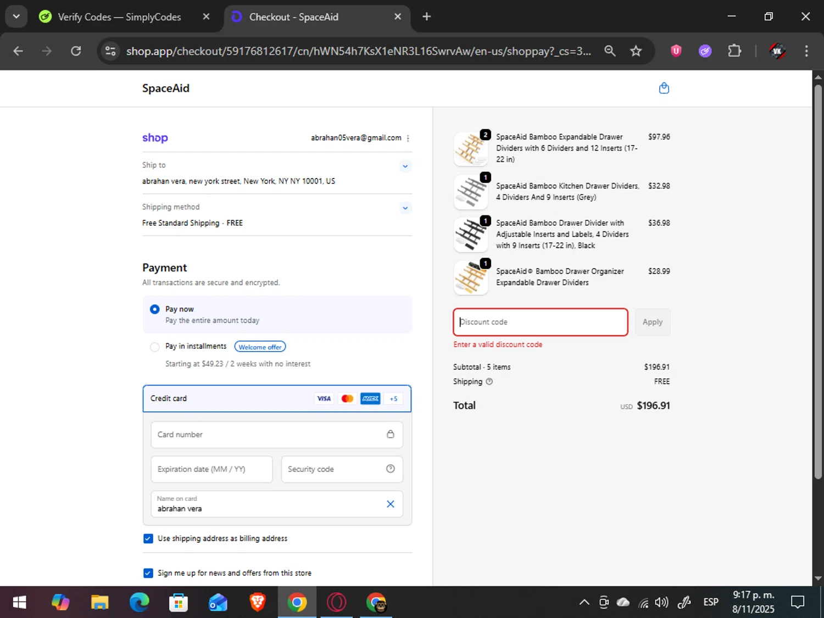This screenshot has width=824, height=618.
Task: Open the Extensions puzzle menu
Action: point(734,51)
